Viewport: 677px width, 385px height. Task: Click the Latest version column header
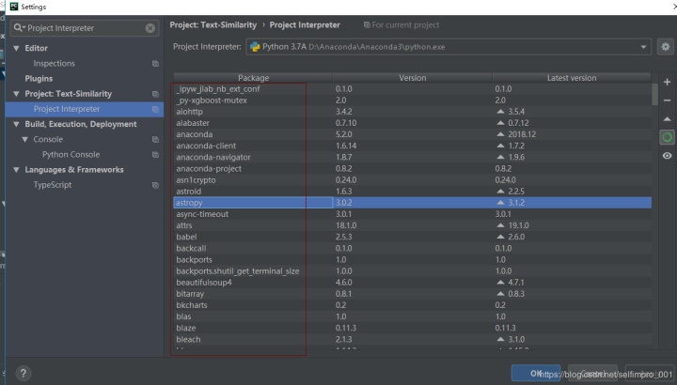[x=572, y=78]
